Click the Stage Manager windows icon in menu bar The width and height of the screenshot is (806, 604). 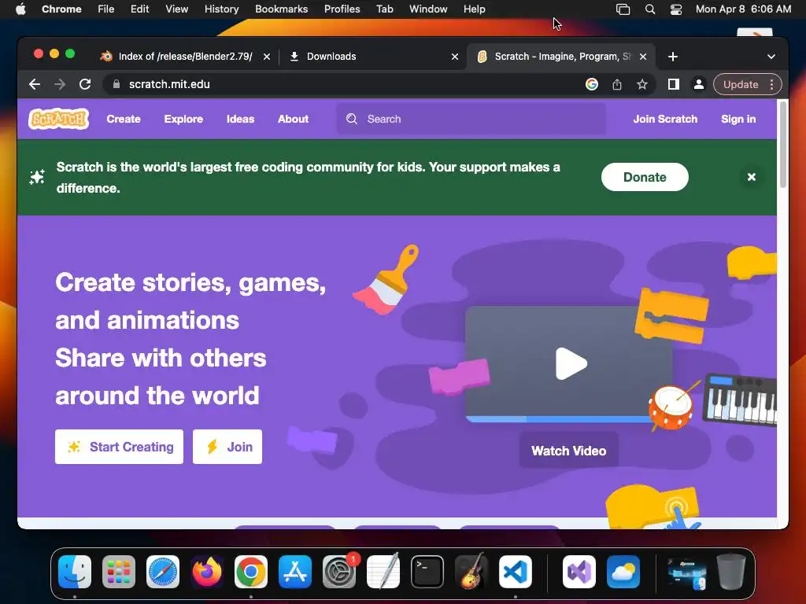coord(623,9)
